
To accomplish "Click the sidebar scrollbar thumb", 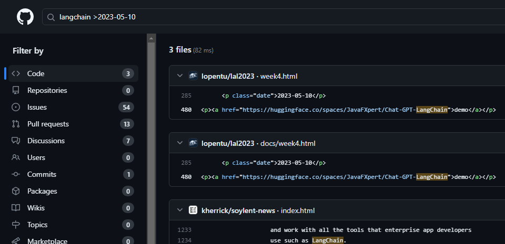I will coord(151,143).
